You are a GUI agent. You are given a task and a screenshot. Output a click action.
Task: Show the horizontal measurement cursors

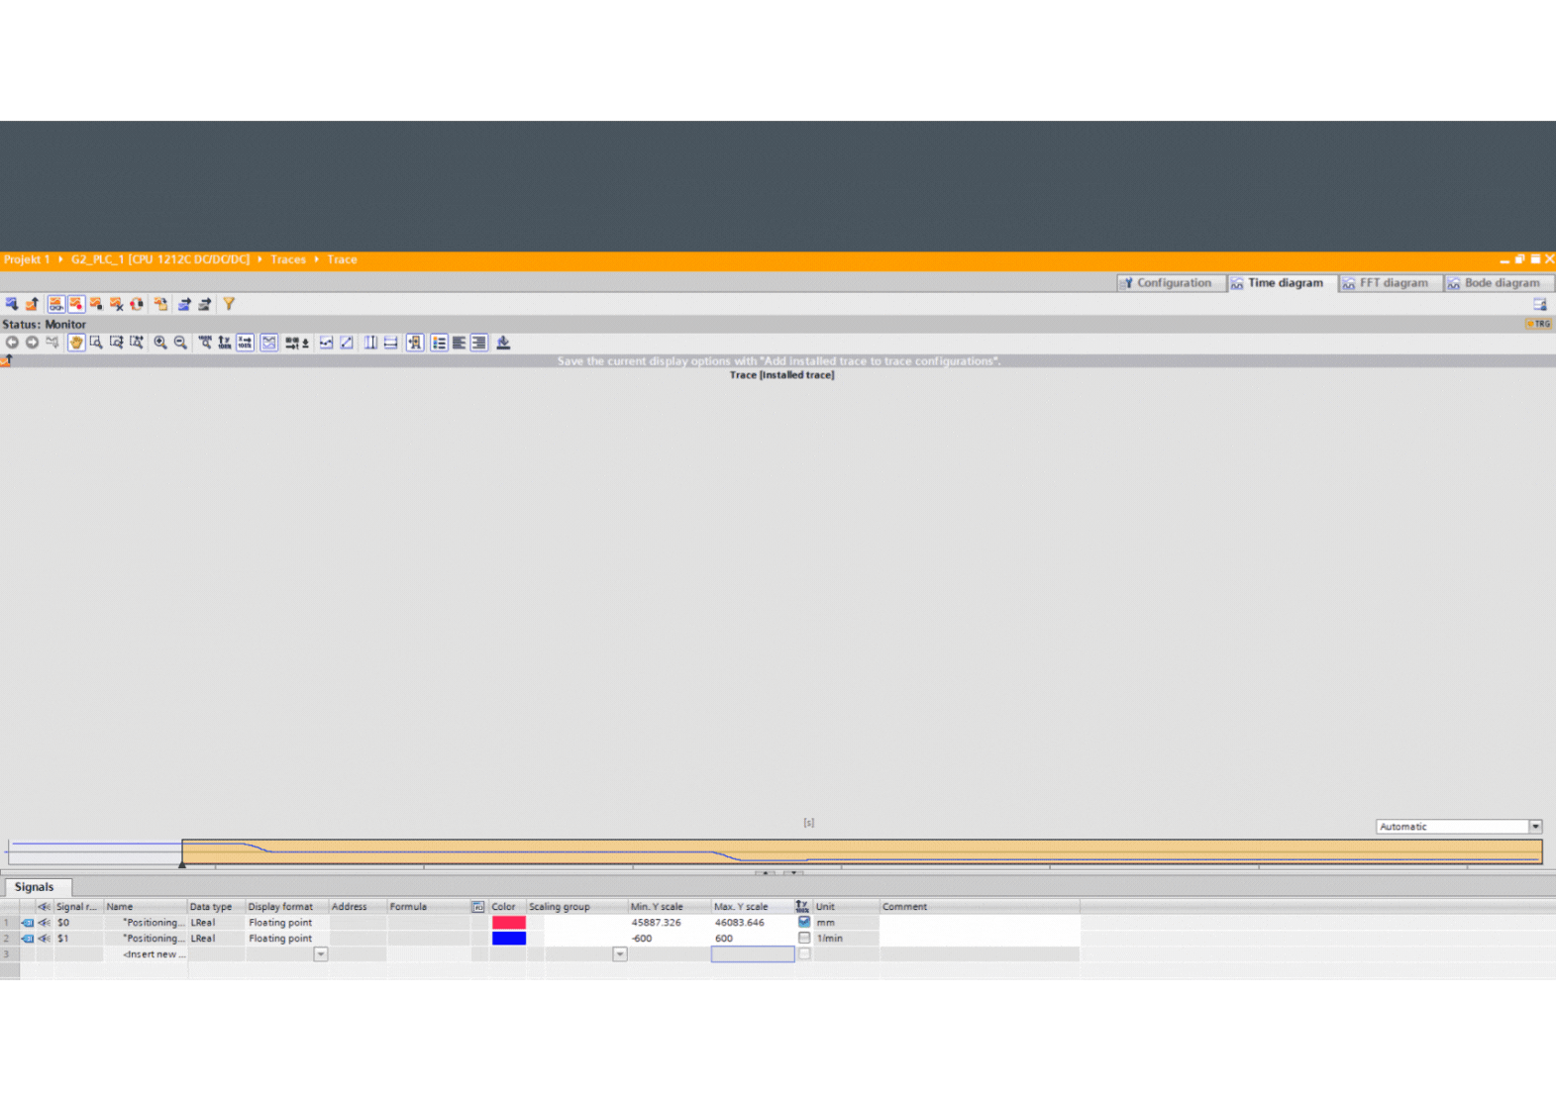click(391, 343)
